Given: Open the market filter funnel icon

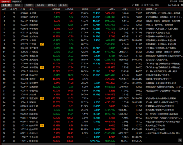Looking at the screenshot, I should [16, 9].
